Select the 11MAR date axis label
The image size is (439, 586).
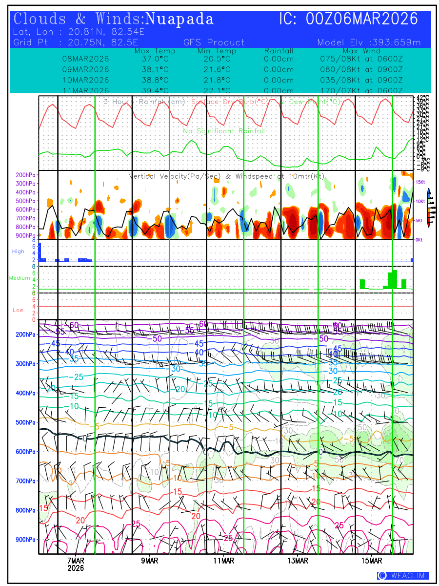click(223, 561)
